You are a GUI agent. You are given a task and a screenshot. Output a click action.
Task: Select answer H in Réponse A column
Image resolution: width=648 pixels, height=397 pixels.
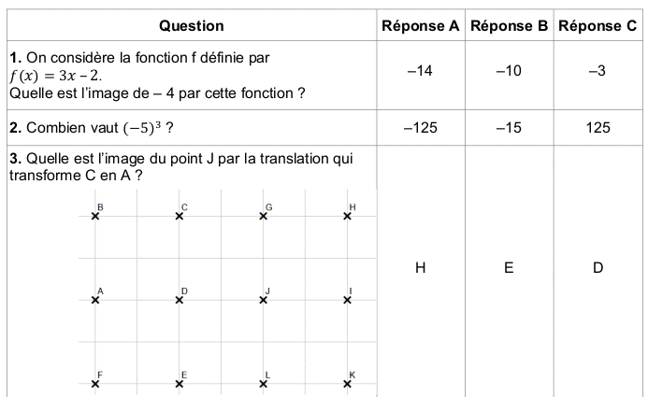click(420, 268)
